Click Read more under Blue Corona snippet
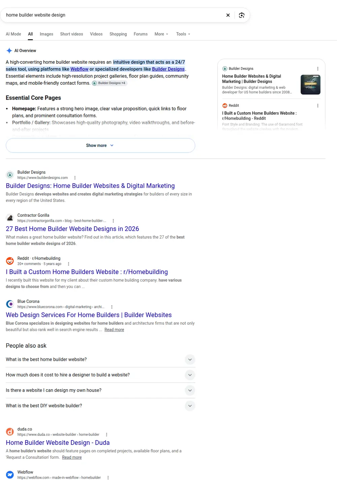Viewport: 337px width, 480px height. pos(114,330)
